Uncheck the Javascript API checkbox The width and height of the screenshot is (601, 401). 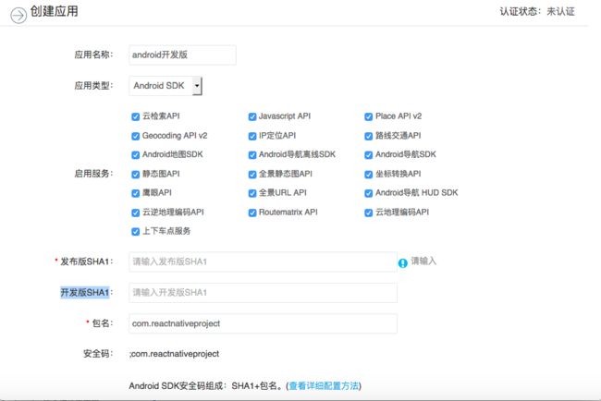pos(251,116)
